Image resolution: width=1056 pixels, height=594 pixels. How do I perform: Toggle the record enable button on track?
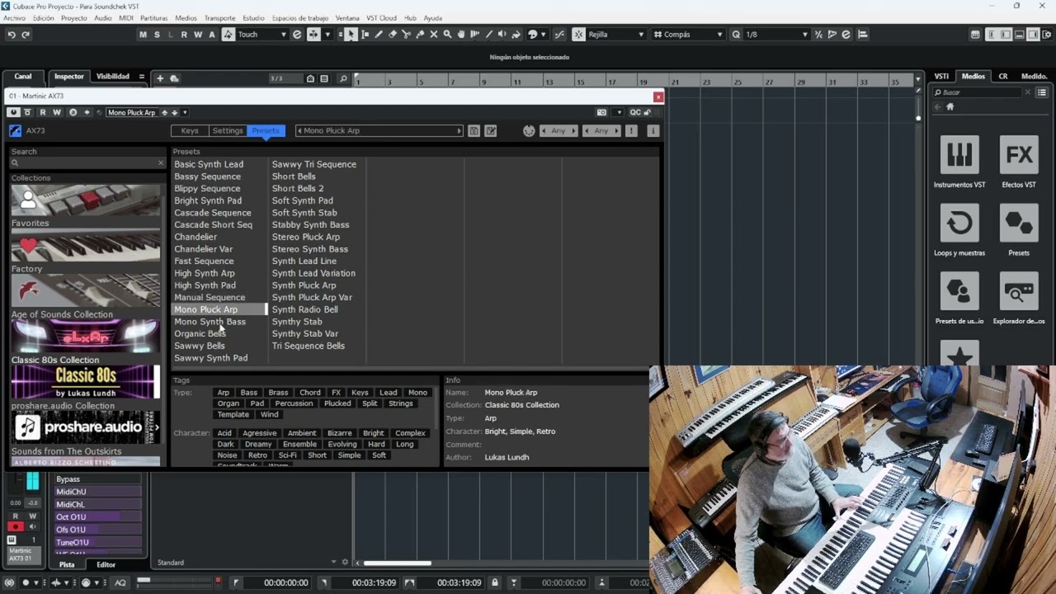[x=15, y=527]
